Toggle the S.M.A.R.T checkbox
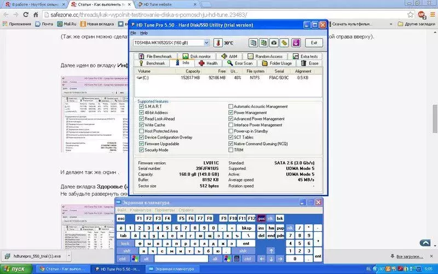 coord(141,106)
